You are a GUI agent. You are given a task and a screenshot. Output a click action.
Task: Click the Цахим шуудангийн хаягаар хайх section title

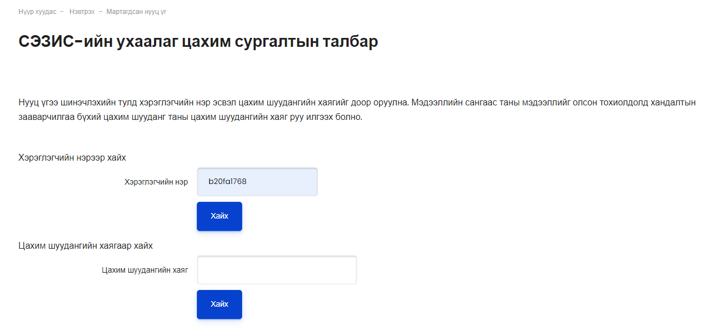click(x=85, y=245)
